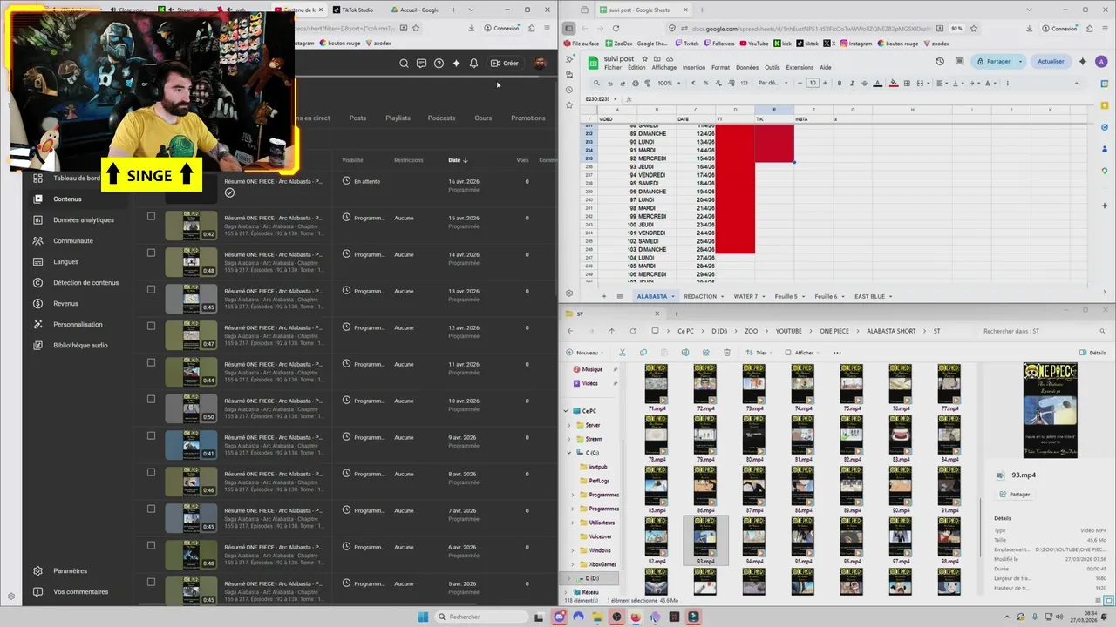1116x627 pixels.
Task: Open the 16 avr. 2026 video title link
Action: coord(273,181)
